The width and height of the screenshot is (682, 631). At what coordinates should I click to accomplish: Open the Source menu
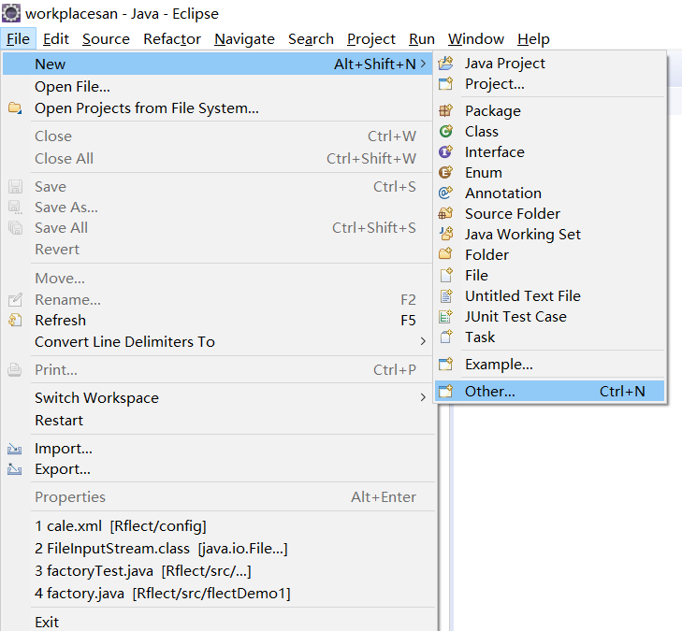tap(106, 39)
